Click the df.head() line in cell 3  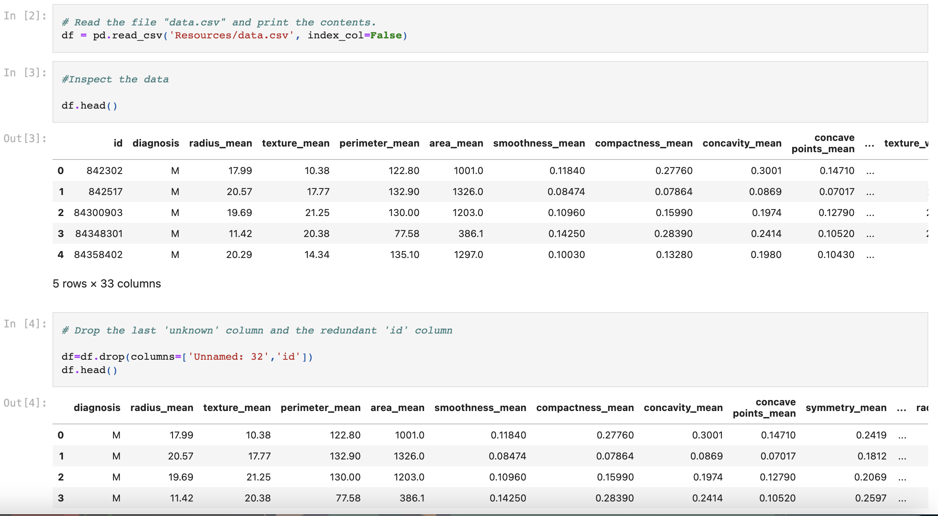tap(89, 106)
